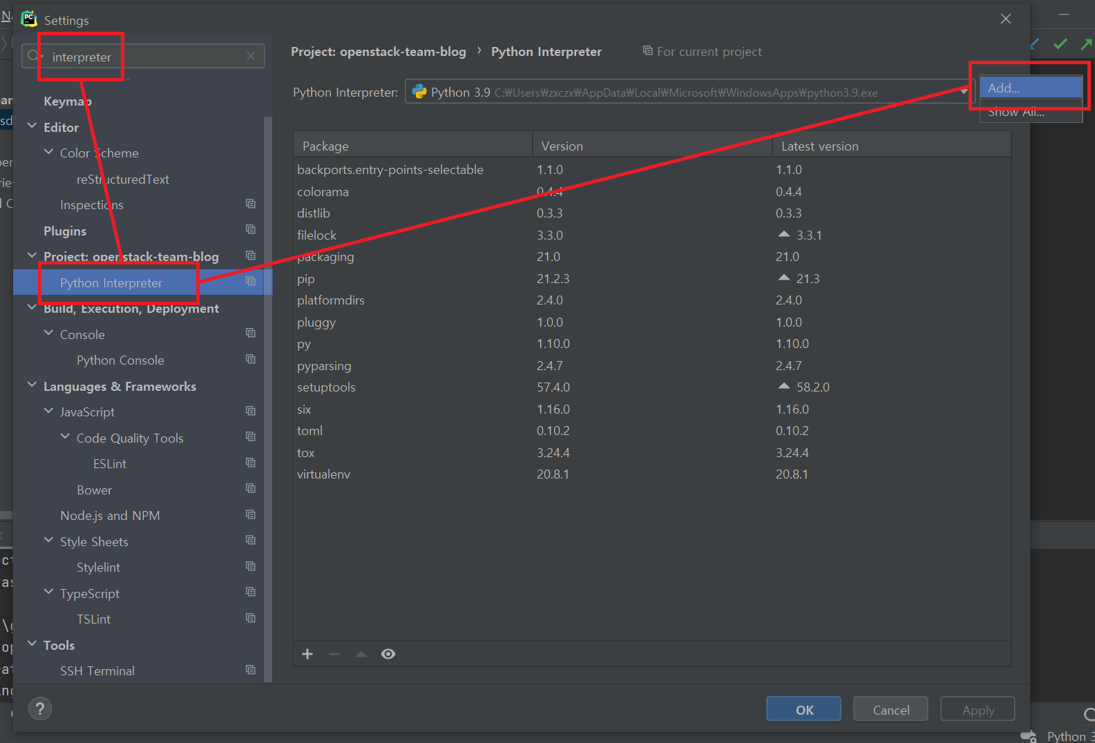This screenshot has width=1095, height=743.
Task: Collapse Build, Execution, Deployment section
Action: click(32, 307)
